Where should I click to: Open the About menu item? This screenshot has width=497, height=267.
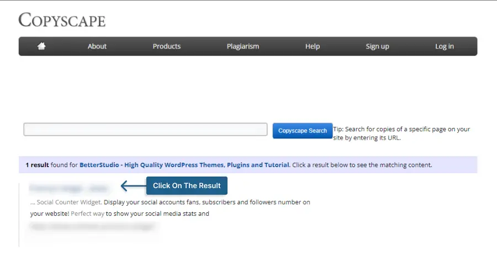tap(97, 46)
